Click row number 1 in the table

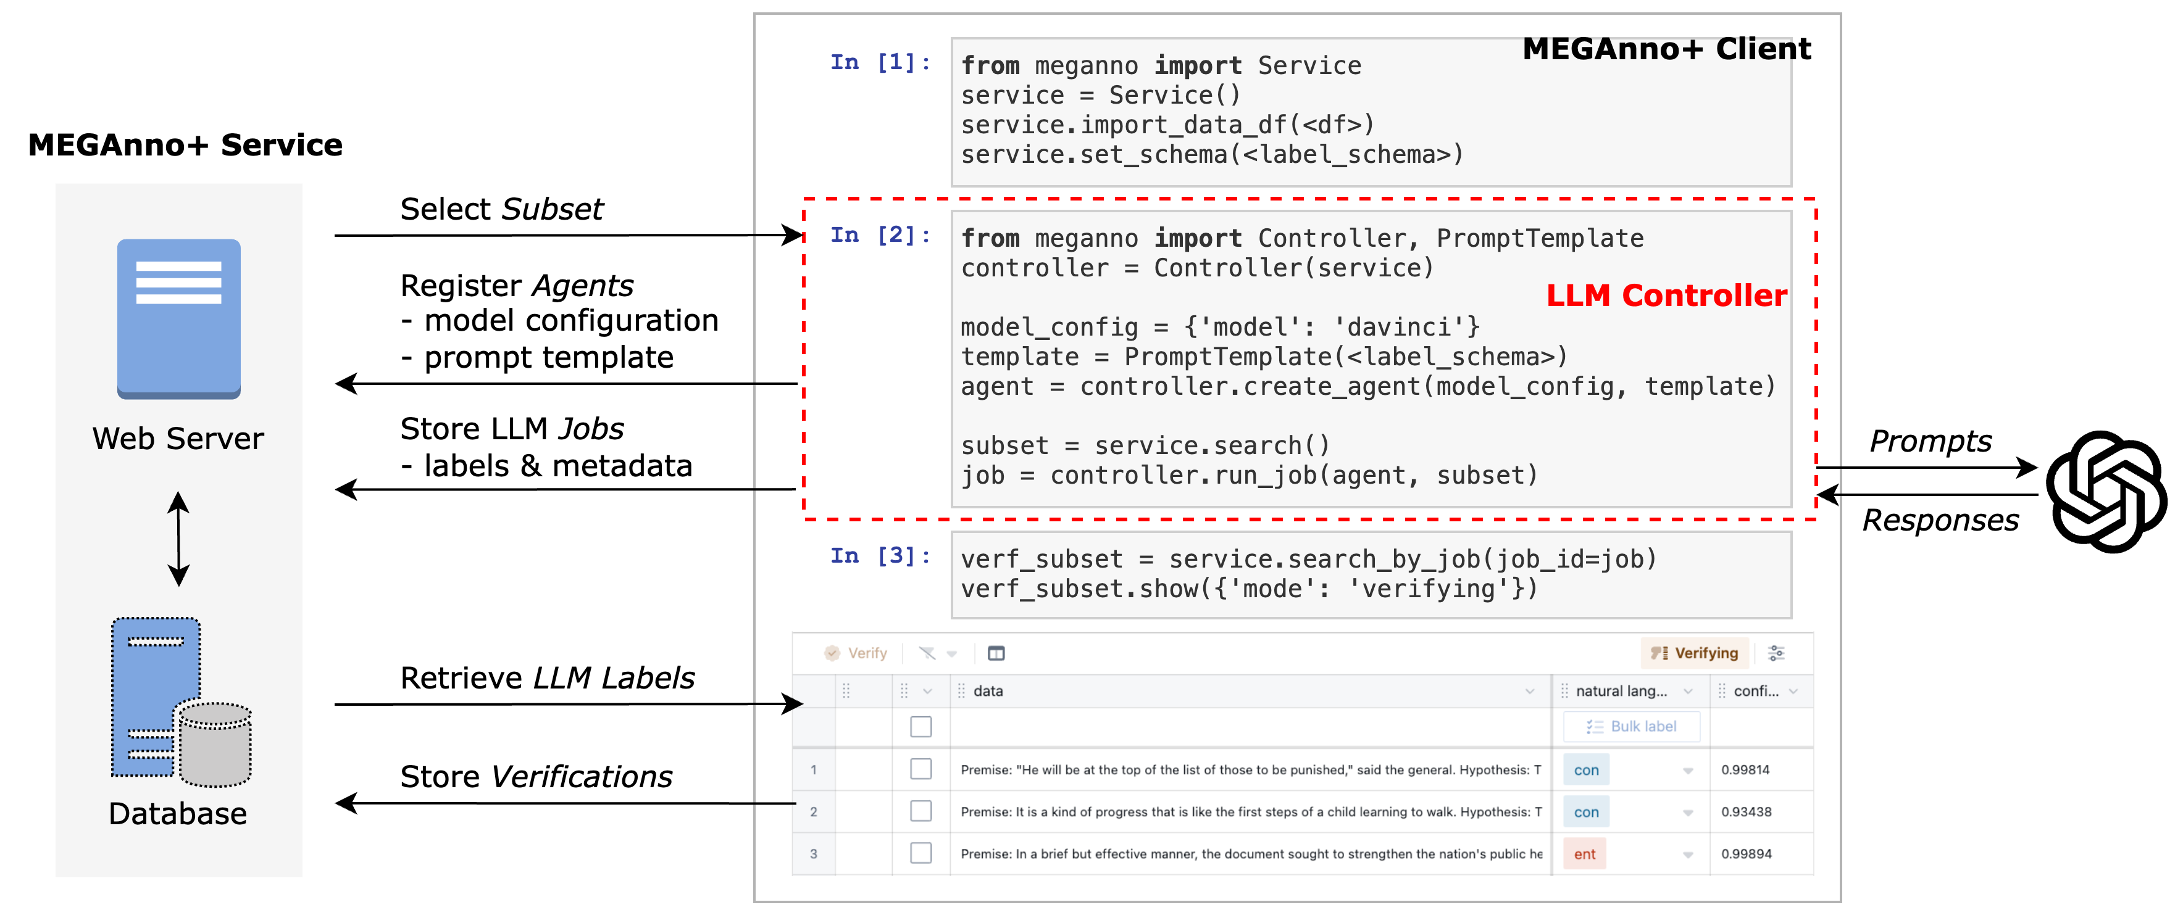[814, 770]
